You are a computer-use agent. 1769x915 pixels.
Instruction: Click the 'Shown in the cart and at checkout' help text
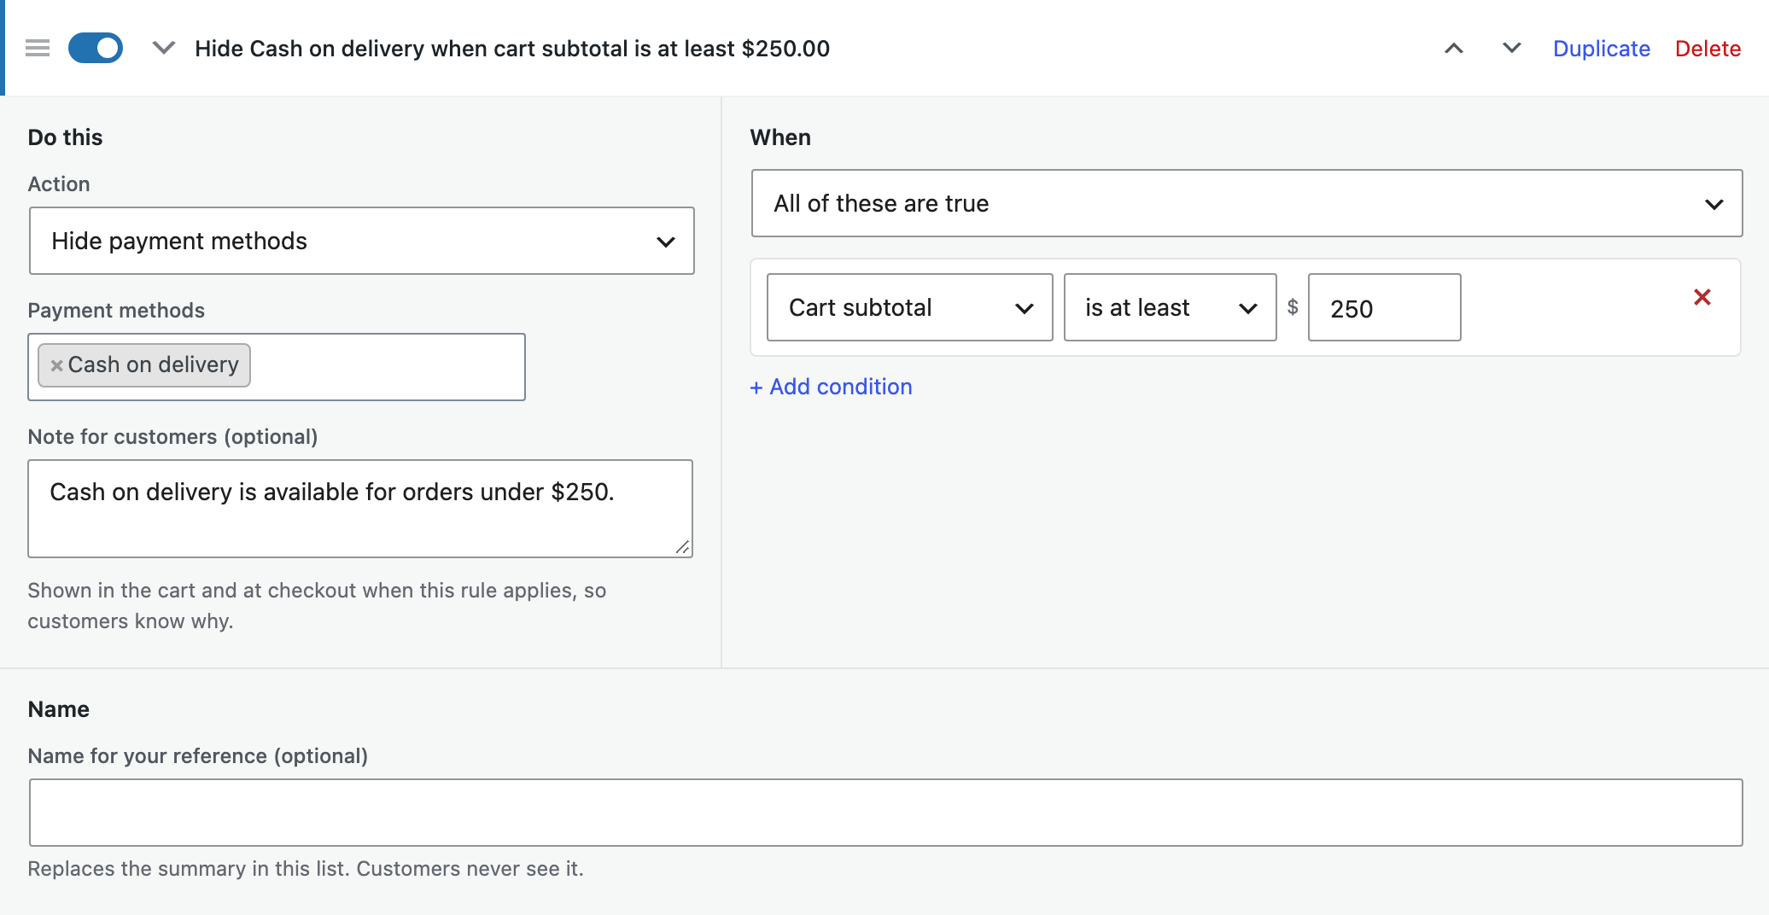[x=317, y=606]
